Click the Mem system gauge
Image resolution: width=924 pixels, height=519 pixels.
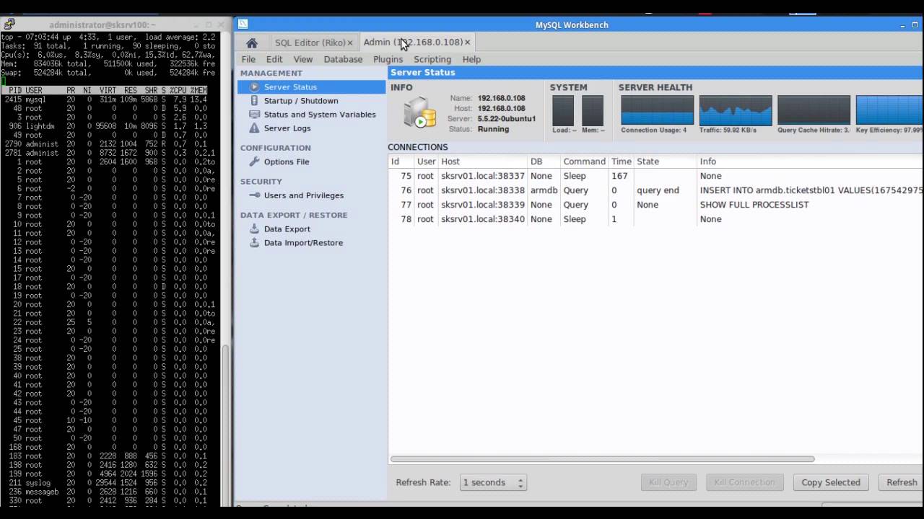pos(593,111)
